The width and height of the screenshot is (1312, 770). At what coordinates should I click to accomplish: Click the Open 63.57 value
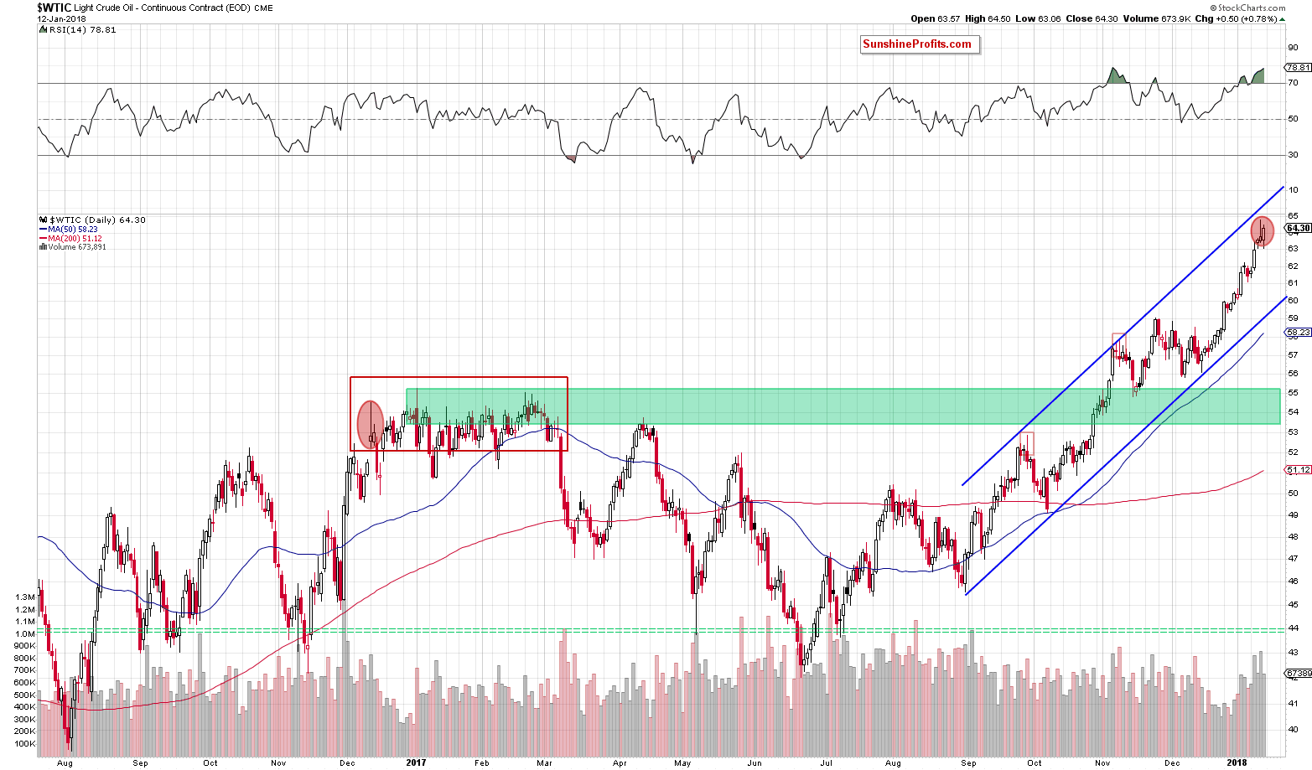click(936, 18)
